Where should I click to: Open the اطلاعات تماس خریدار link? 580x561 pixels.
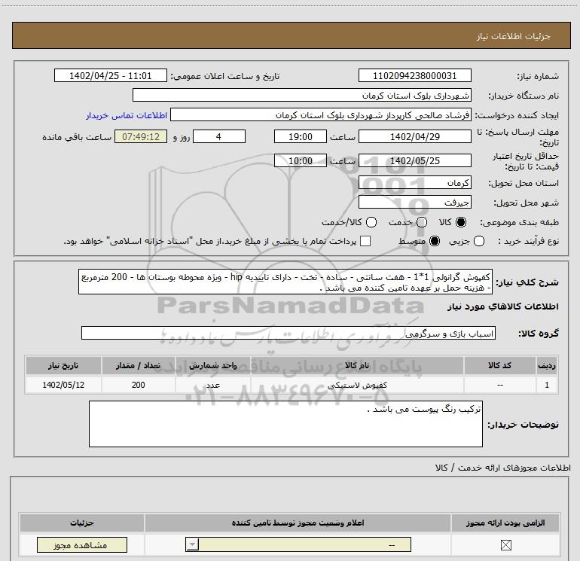127,115
